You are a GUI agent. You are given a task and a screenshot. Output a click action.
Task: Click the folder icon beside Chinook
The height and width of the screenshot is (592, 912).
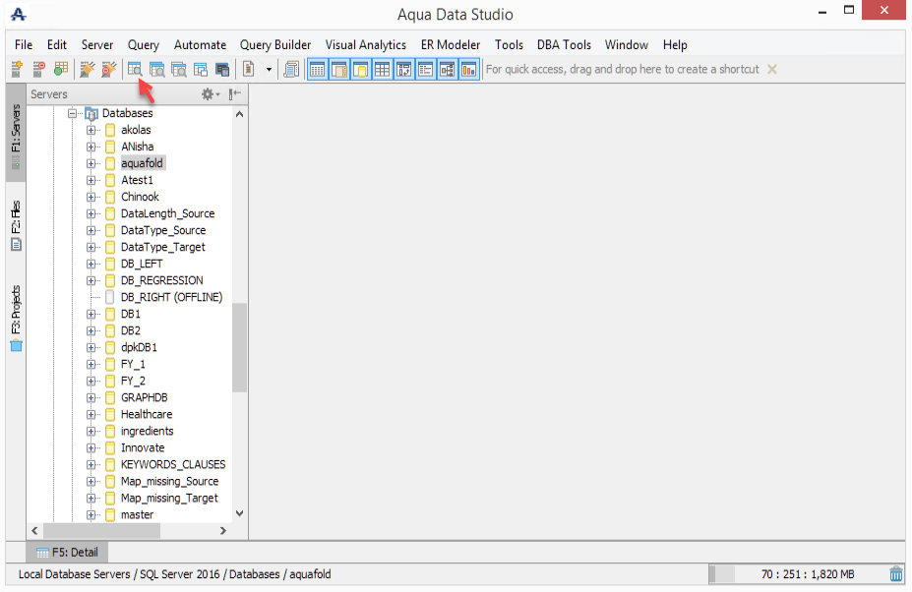110,197
